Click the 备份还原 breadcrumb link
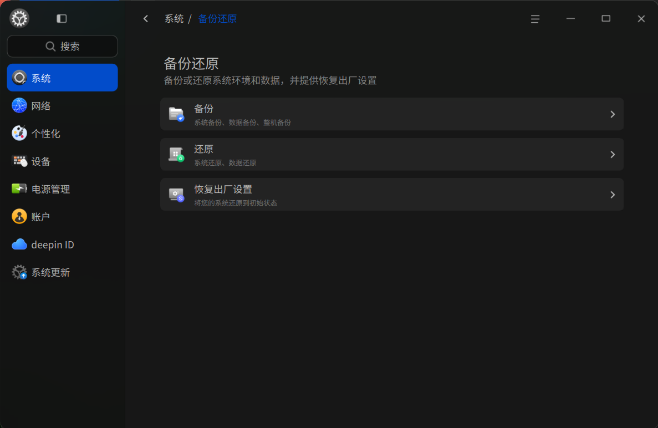Viewport: 658px width, 428px height. 217,19
